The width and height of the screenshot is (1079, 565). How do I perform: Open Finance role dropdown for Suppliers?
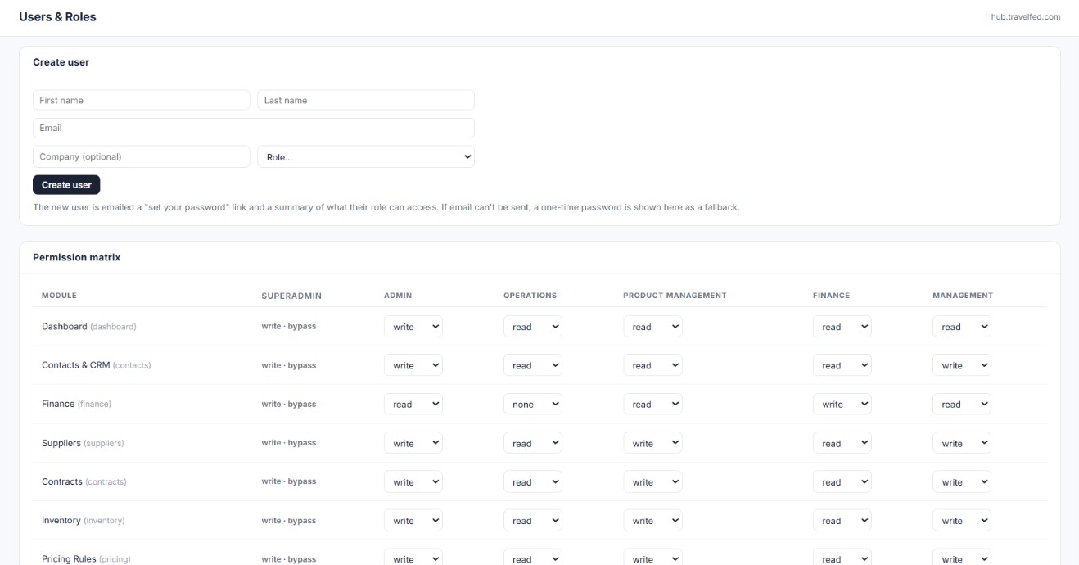[x=842, y=443]
